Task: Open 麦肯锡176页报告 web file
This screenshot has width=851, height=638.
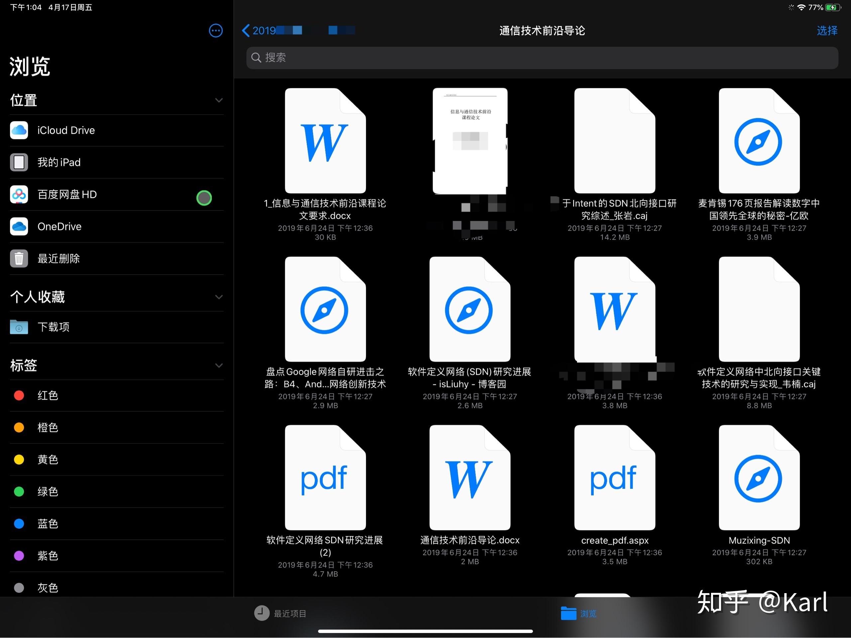Action: point(759,141)
